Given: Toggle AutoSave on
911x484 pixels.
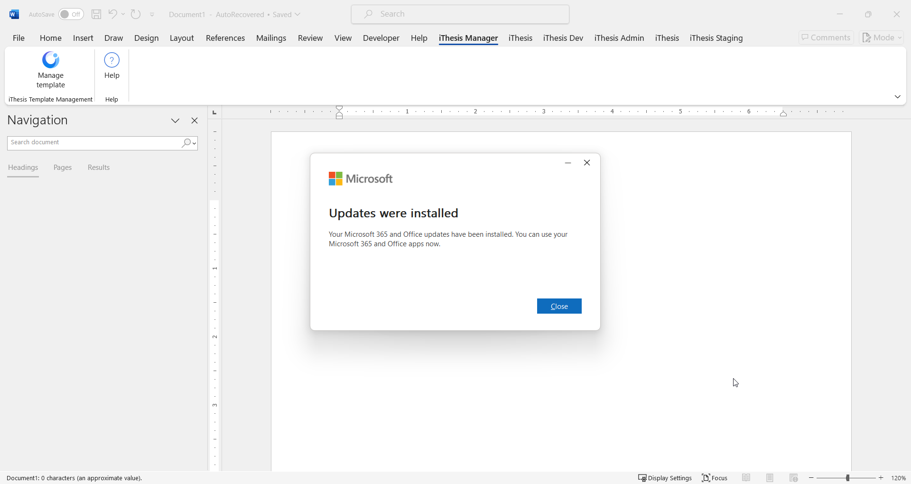Looking at the screenshot, I should tap(71, 14).
